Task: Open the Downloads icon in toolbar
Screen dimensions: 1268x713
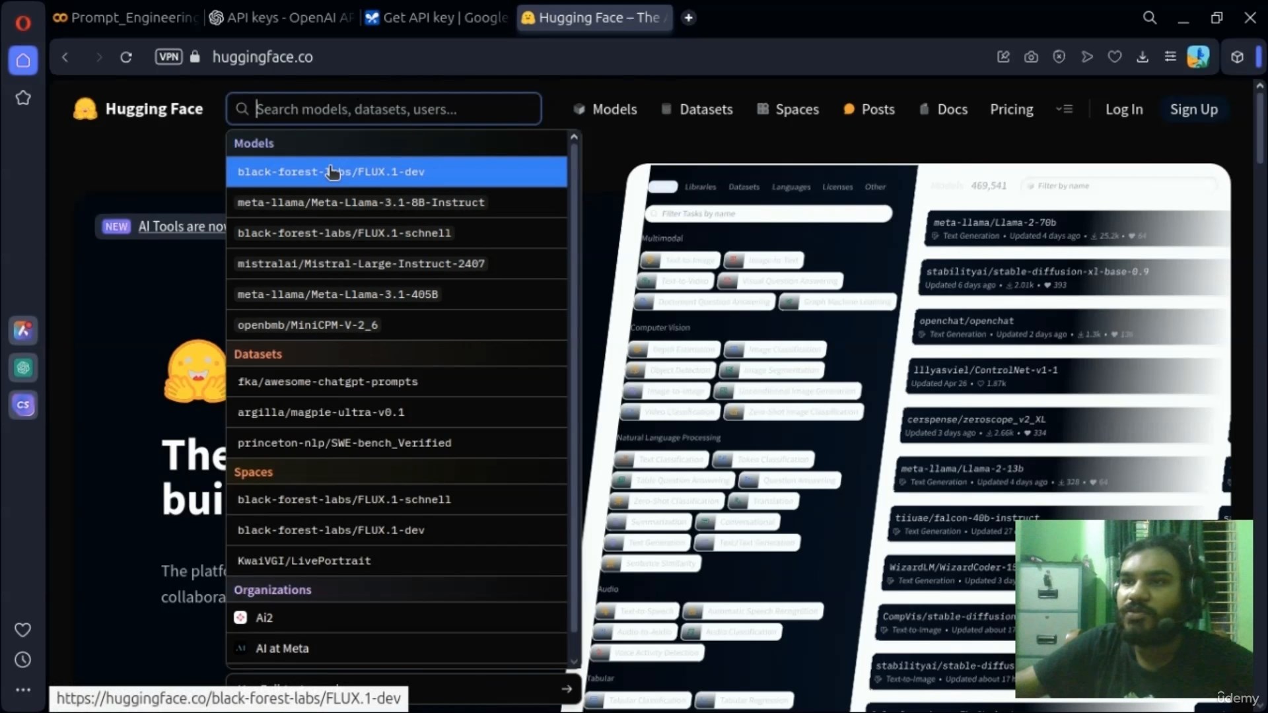Action: coord(1143,57)
